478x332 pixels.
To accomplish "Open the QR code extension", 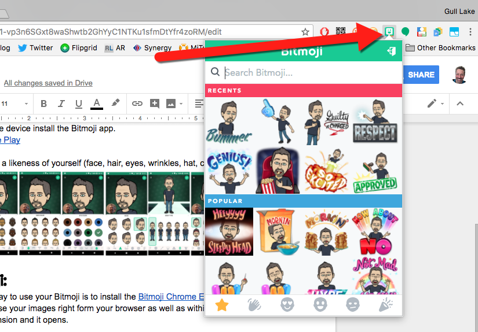I will (x=341, y=31).
